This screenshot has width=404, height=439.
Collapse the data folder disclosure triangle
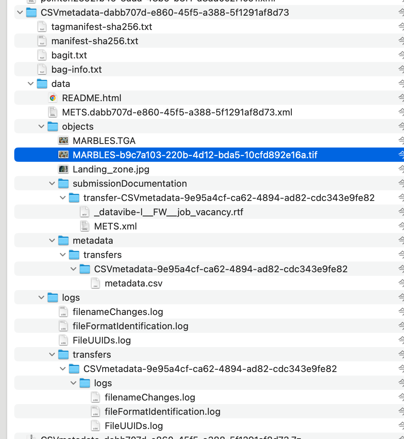tap(31, 83)
